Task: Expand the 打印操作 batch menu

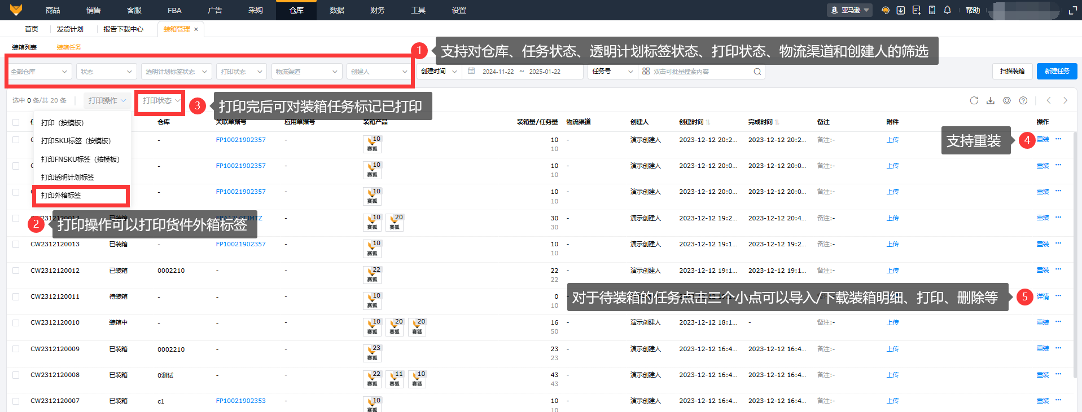Action: click(x=107, y=100)
